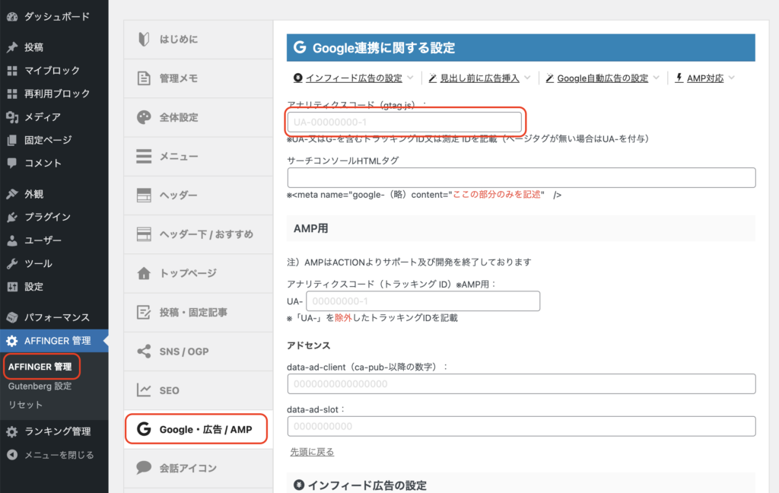Open the リセット submenu item
This screenshot has width=779, height=493.
25,405
